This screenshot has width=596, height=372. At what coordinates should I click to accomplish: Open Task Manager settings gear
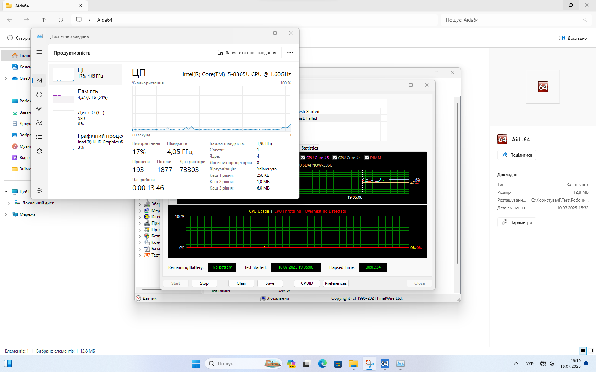[39, 191]
